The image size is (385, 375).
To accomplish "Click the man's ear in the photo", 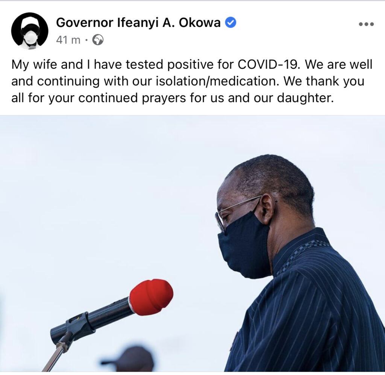I will (267, 208).
